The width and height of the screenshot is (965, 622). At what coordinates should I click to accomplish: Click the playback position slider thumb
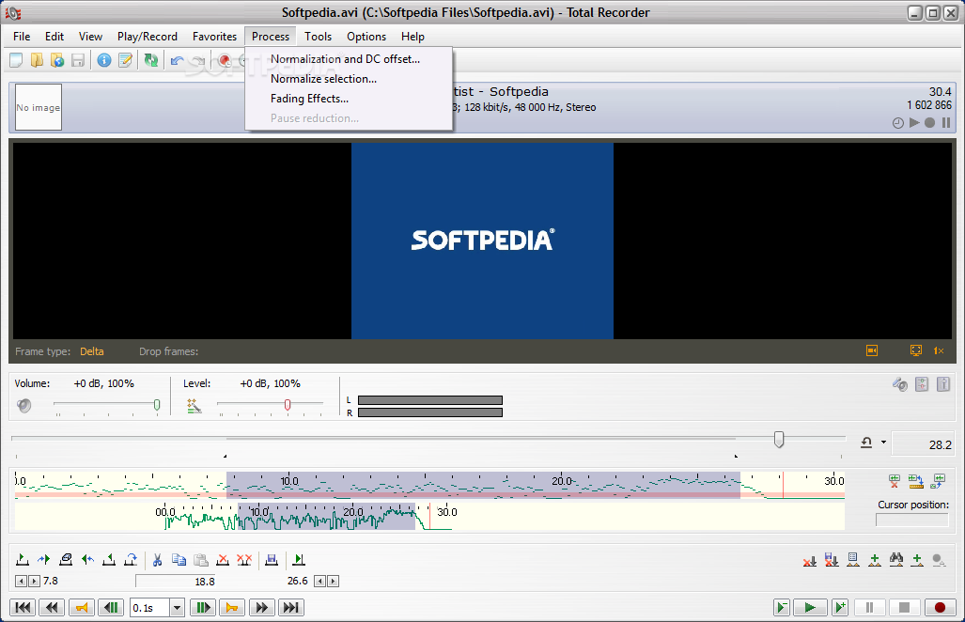point(779,440)
